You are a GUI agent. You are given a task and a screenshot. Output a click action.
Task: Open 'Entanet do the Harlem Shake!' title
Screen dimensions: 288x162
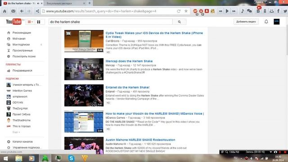click(127, 87)
